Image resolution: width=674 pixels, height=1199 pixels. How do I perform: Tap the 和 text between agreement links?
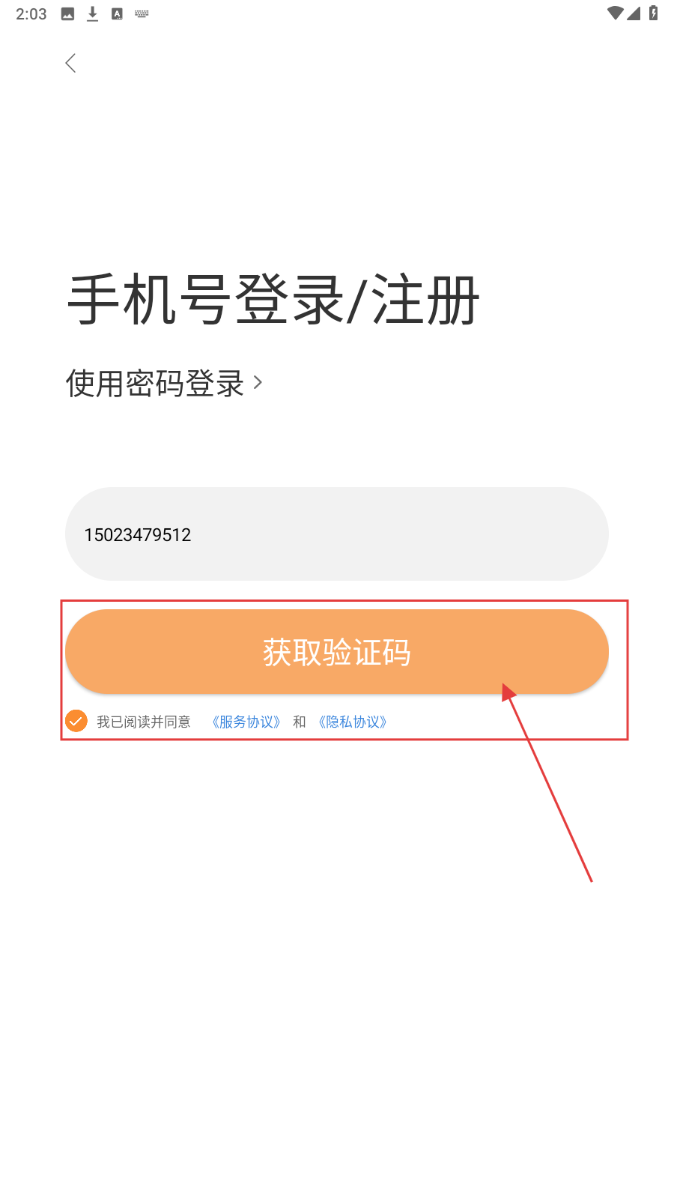(300, 722)
